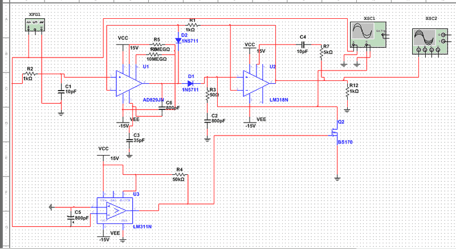The image size is (456, 249).
Task: Click the AD829JN part label
Action: (153, 100)
